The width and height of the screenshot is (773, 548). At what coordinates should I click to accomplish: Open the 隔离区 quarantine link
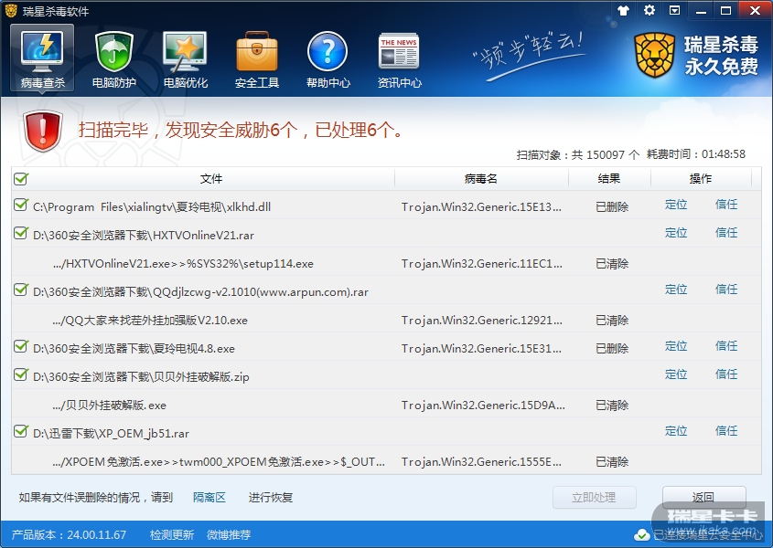pos(209,497)
